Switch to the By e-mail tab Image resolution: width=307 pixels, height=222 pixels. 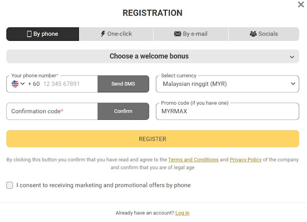pyautogui.click(x=191, y=34)
